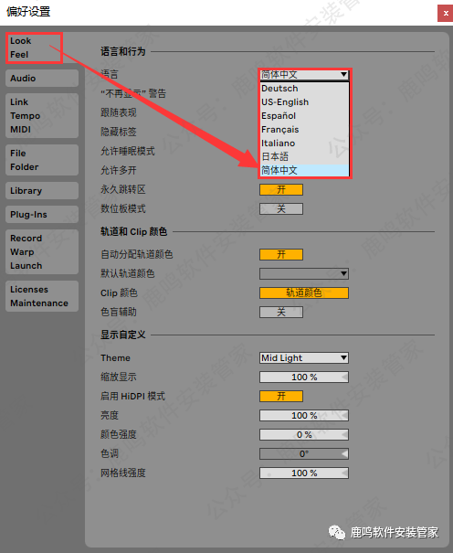Toggle 启用 HiDPI 模式 switch

pos(281,396)
